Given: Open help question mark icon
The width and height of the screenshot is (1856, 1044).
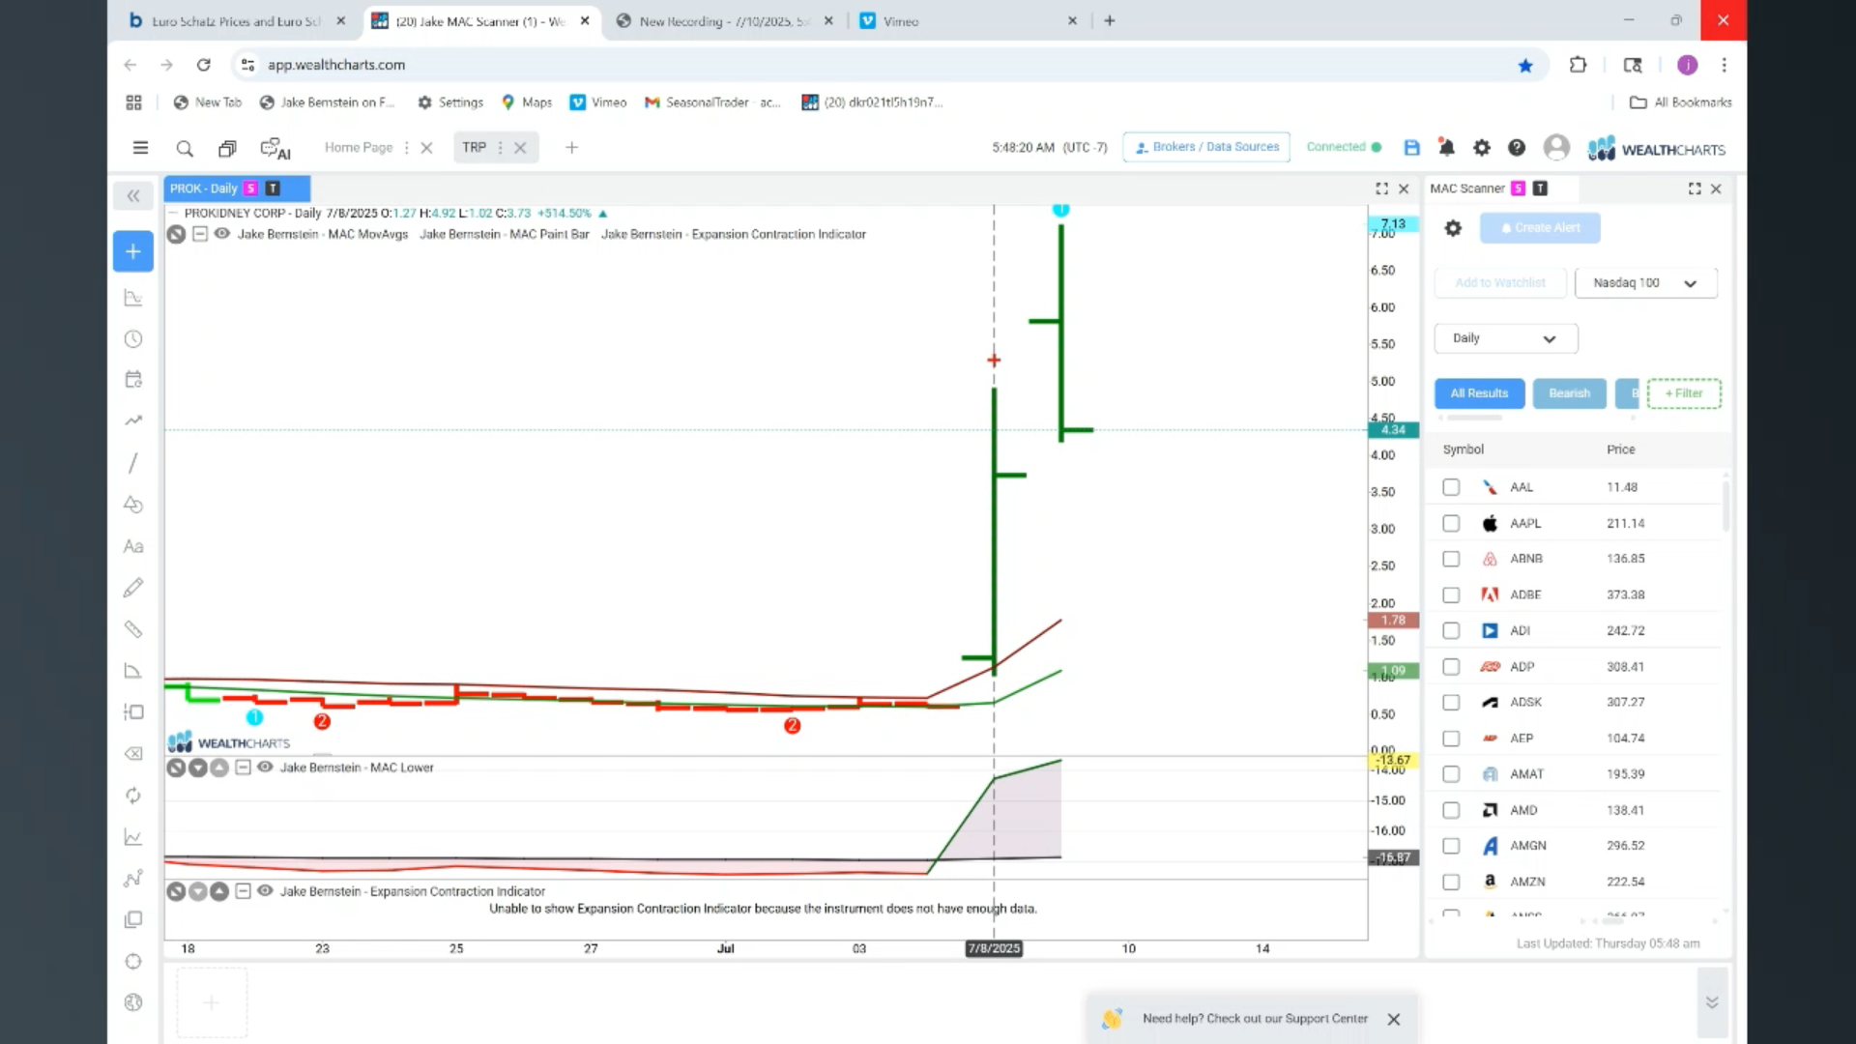Looking at the screenshot, I should (1517, 147).
